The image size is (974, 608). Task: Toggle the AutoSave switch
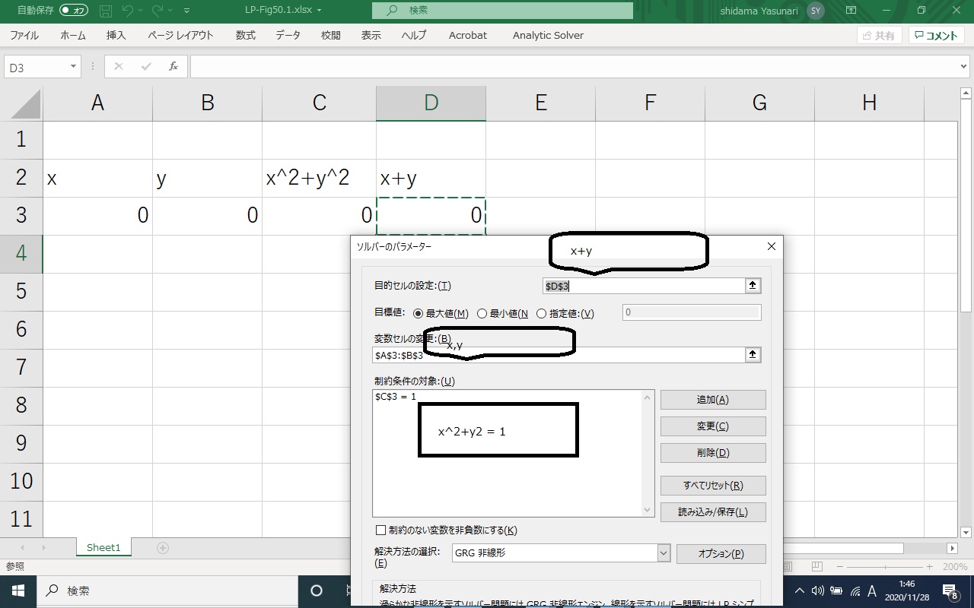(x=74, y=11)
